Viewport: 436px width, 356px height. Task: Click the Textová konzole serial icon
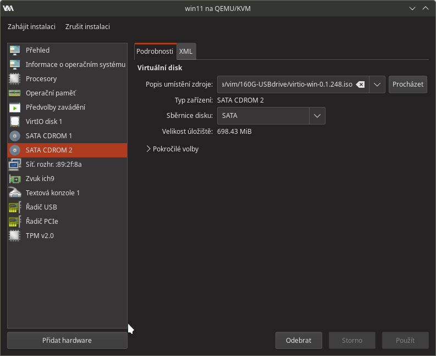[x=15, y=193]
